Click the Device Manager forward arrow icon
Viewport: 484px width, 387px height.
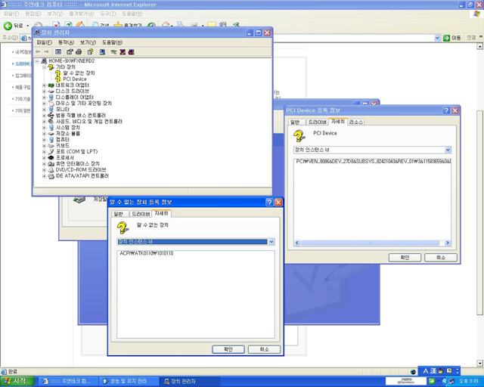click(x=46, y=52)
